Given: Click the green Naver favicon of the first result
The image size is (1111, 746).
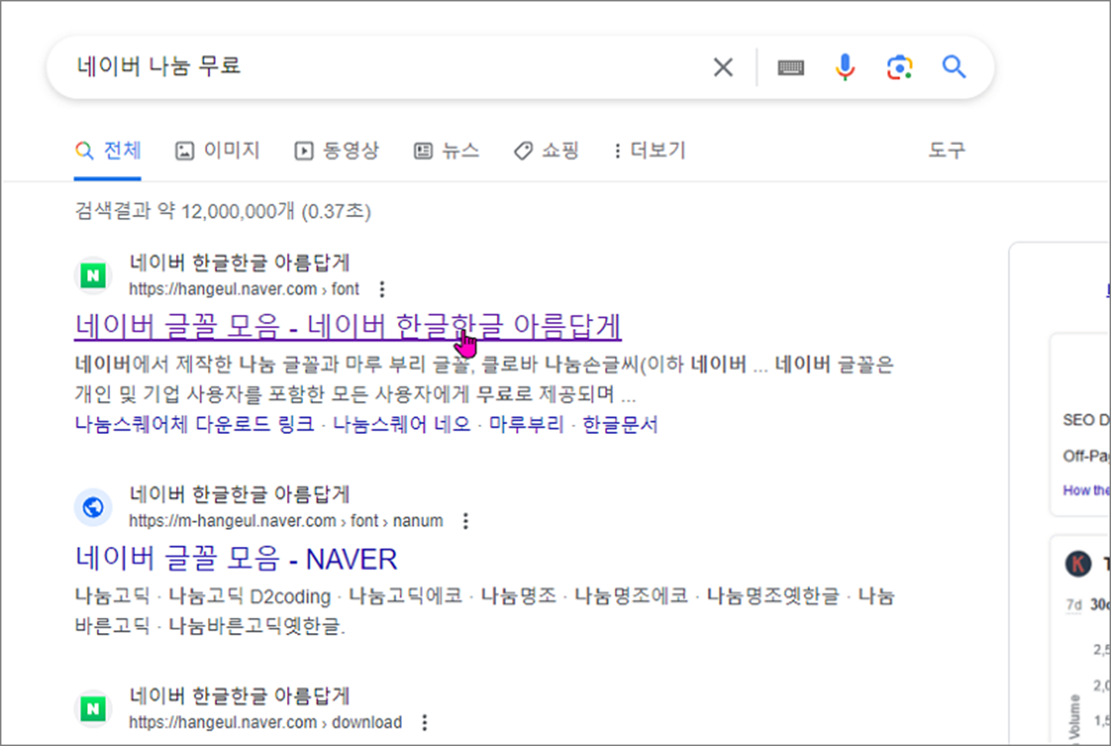Looking at the screenshot, I should [x=93, y=276].
